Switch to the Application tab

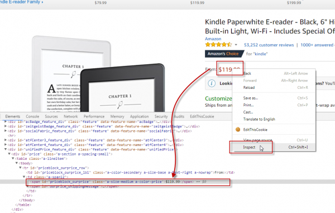click(x=139, y=116)
